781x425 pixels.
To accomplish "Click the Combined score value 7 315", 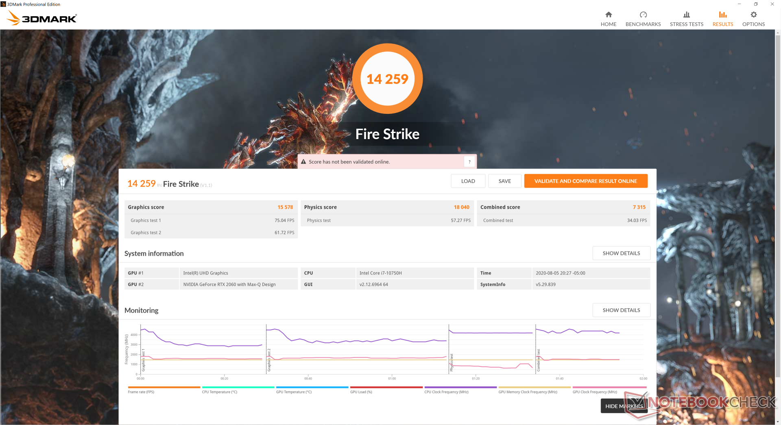I will [639, 207].
